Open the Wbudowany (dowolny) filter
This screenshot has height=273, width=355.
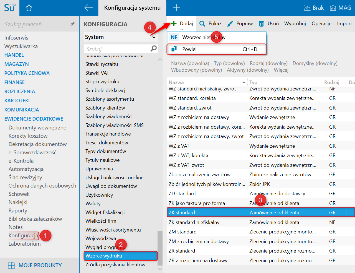coord(196,70)
